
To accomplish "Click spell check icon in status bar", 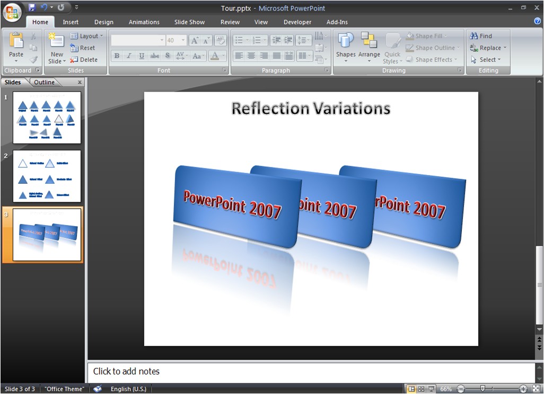I will 98,389.
